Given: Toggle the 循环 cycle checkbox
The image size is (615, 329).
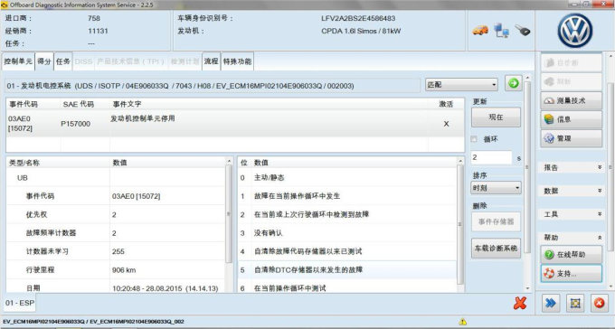Looking at the screenshot, I should point(474,139).
